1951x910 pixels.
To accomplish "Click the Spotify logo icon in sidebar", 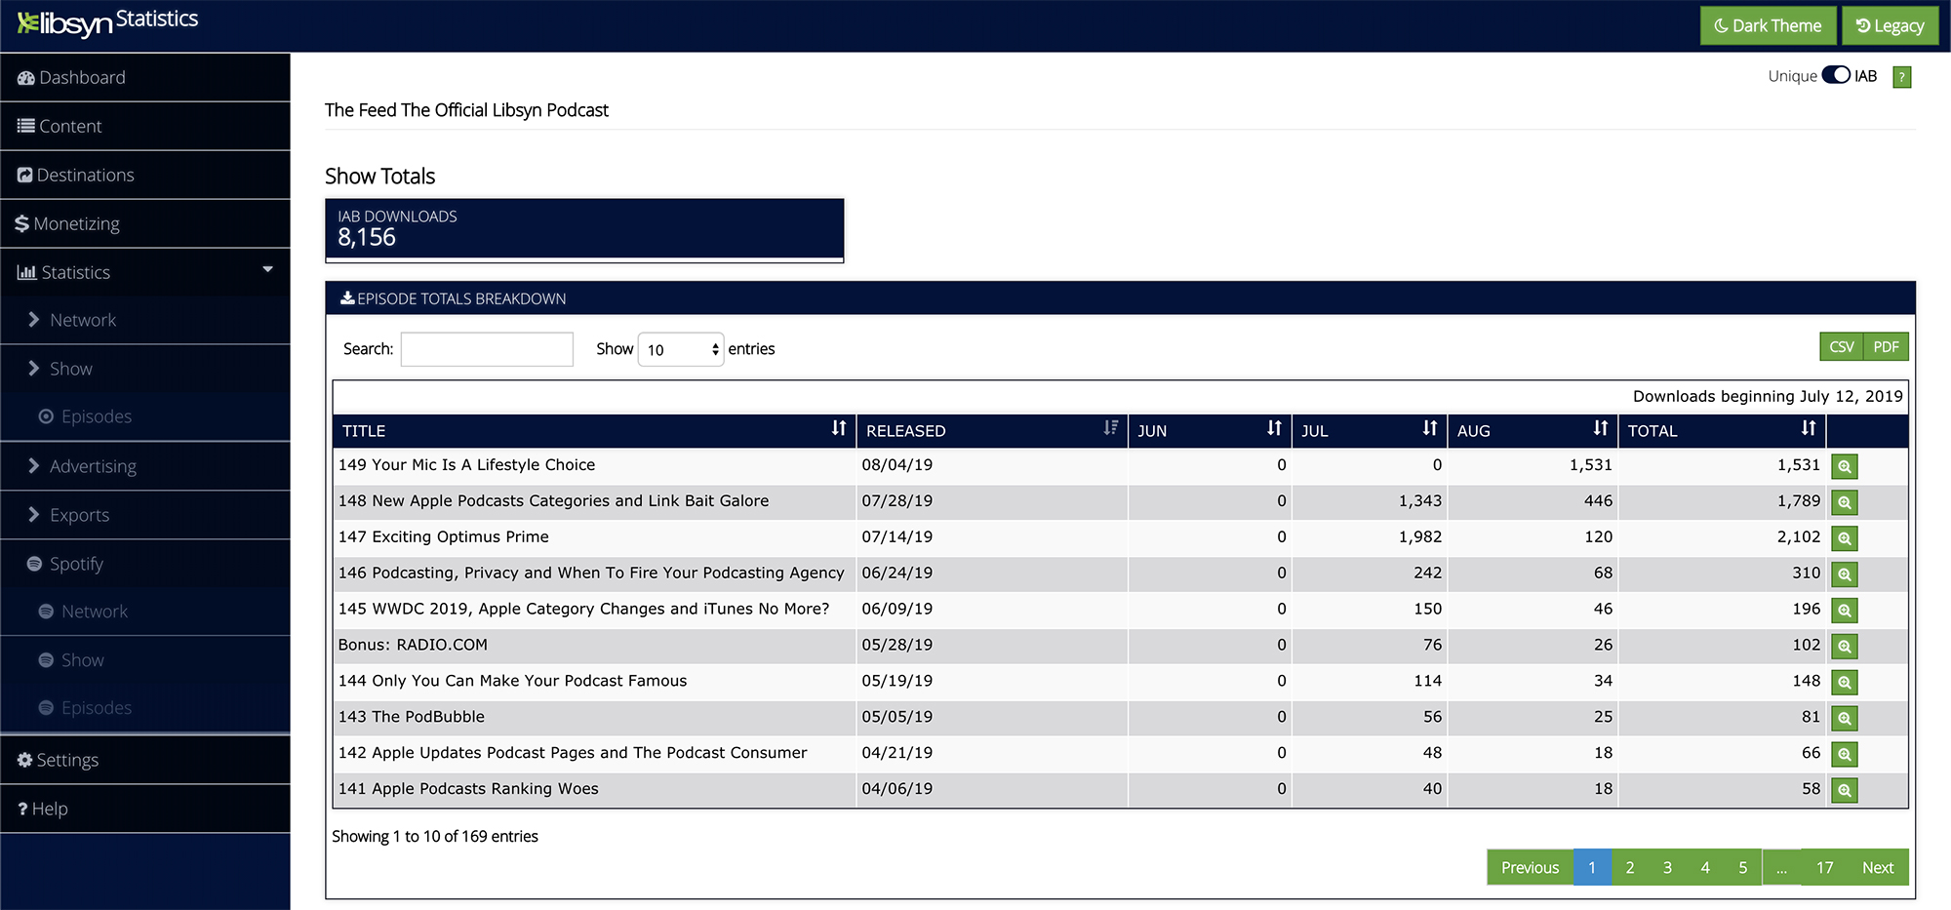I will (34, 564).
